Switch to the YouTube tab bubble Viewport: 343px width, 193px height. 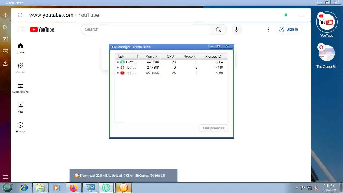tap(327, 23)
